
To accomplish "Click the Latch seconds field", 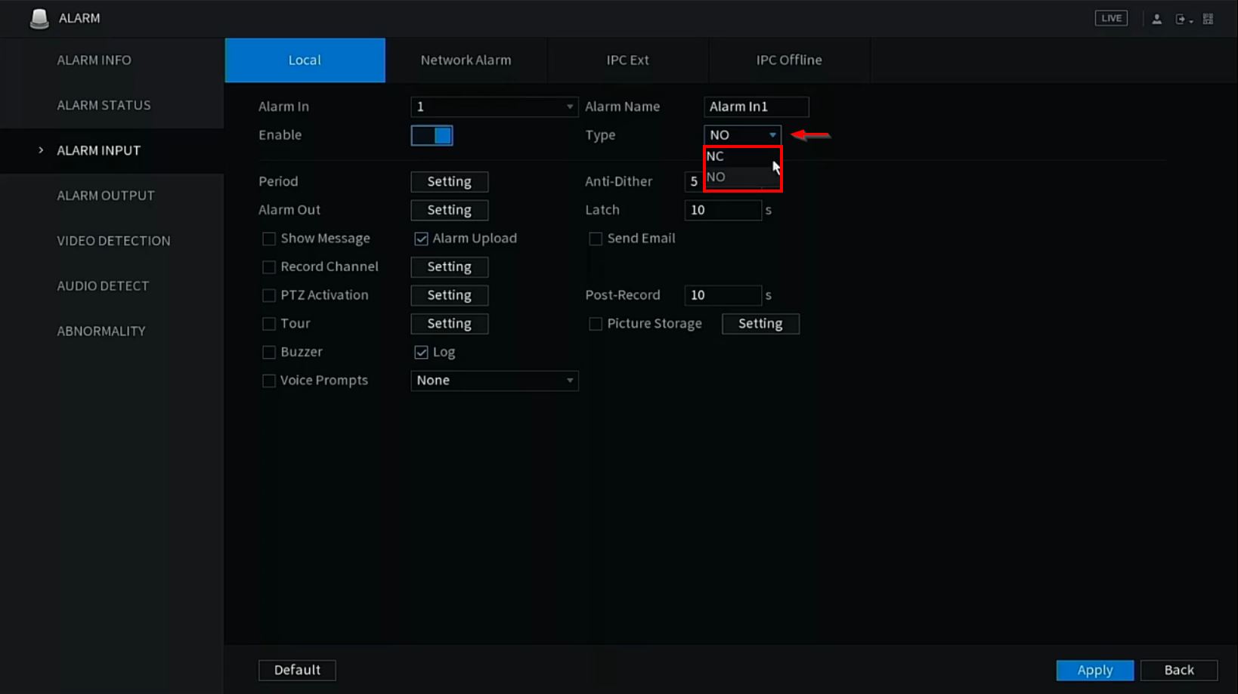I will tap(722, 210).
